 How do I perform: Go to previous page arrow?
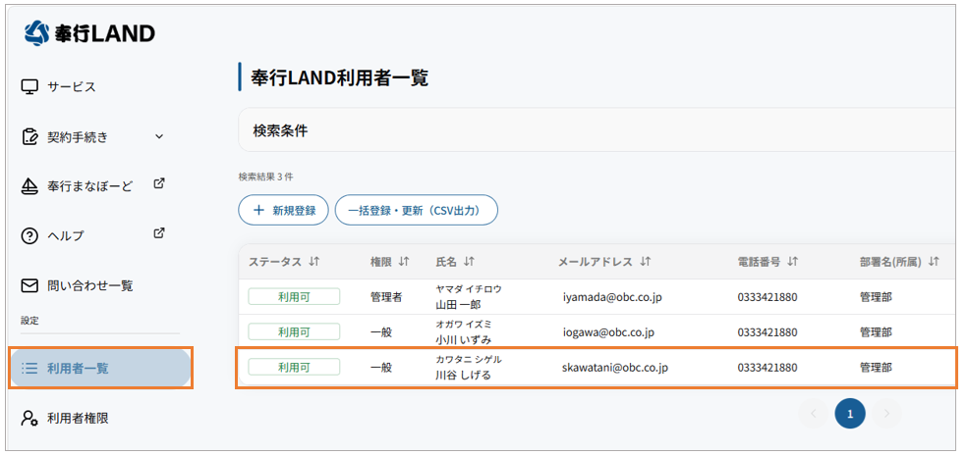(814, 414)
